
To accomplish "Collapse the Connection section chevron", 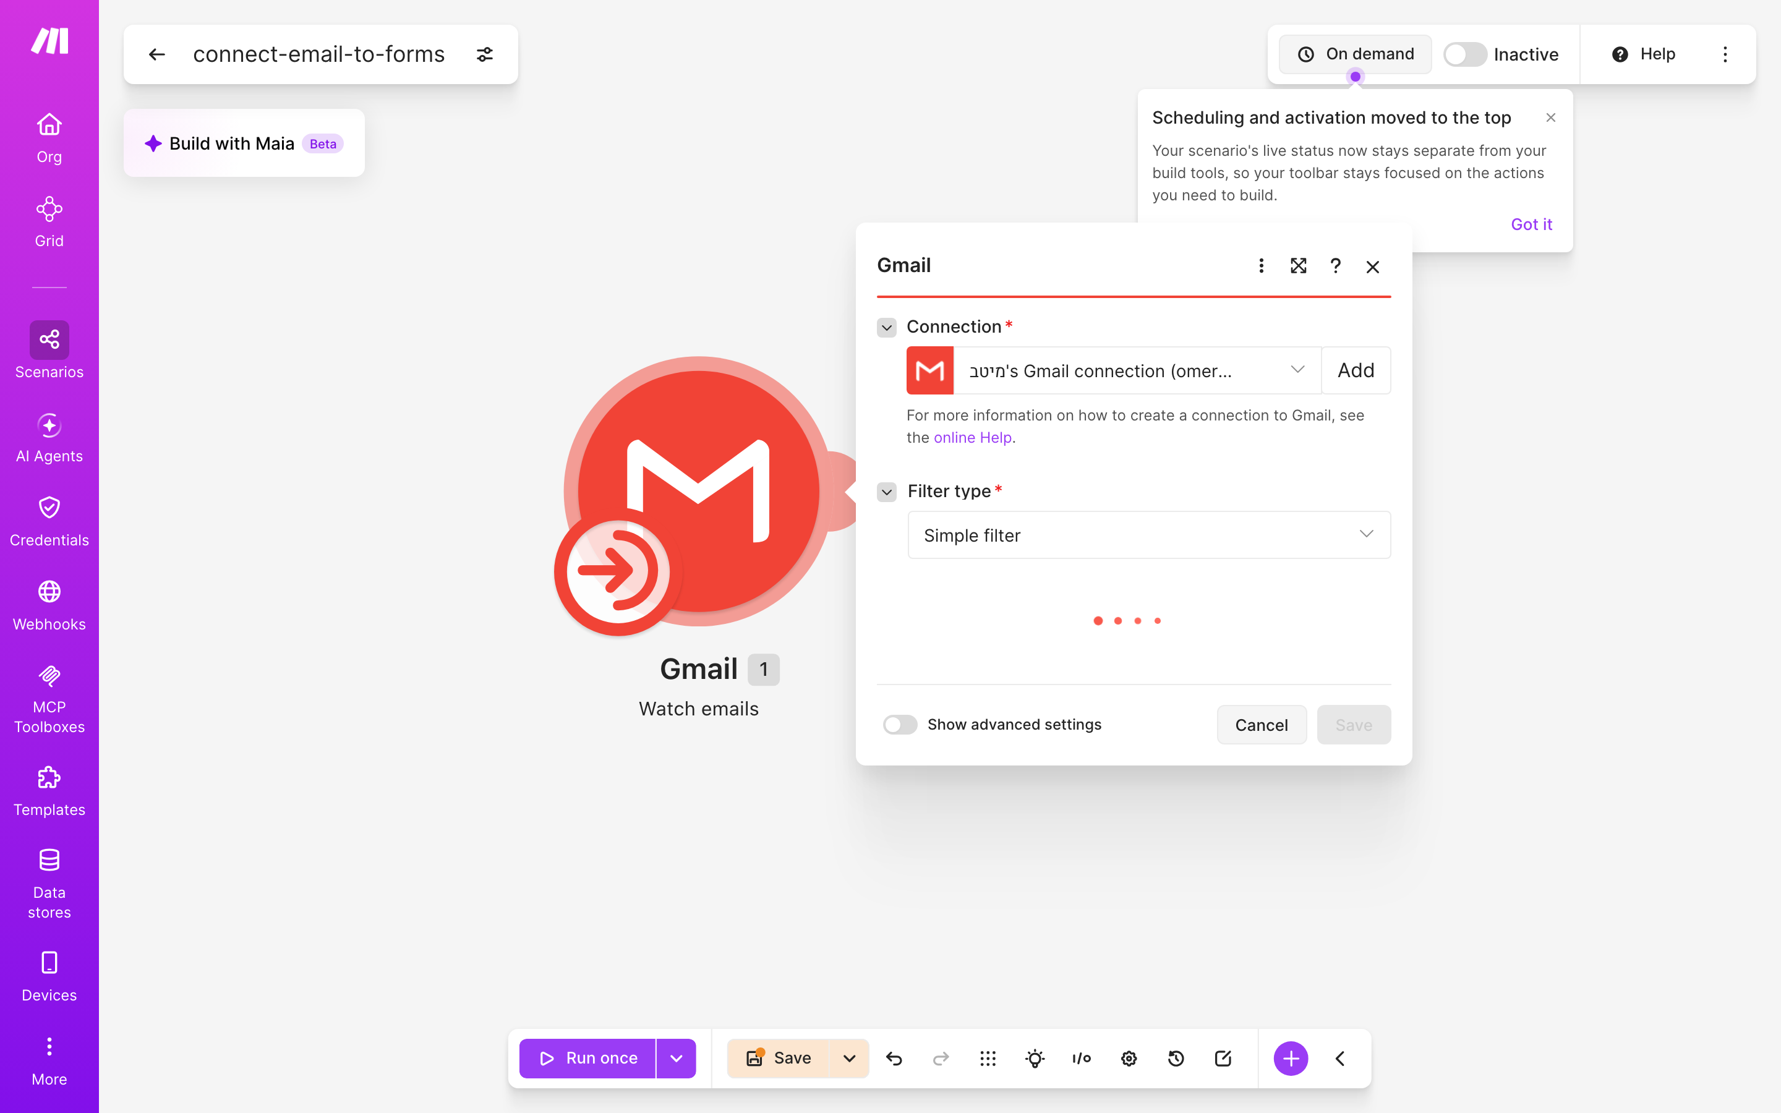I will [x=887, y=327].
